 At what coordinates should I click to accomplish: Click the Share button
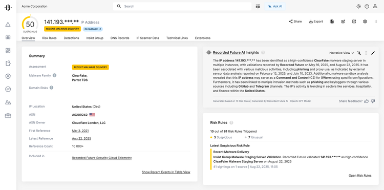(295, 22)
